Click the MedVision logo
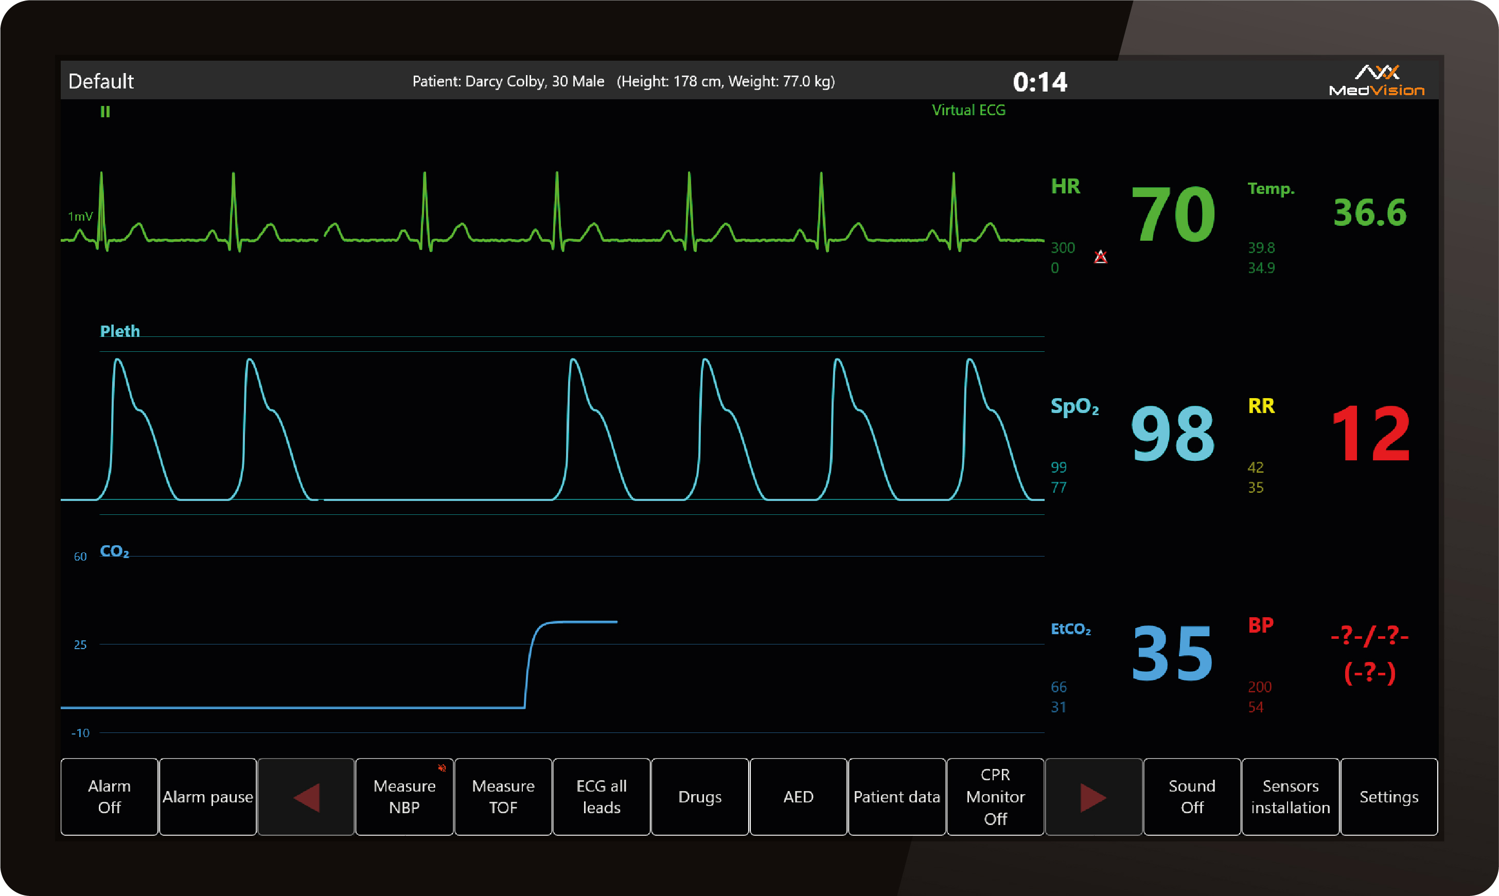 click(x=1377, y=81)
